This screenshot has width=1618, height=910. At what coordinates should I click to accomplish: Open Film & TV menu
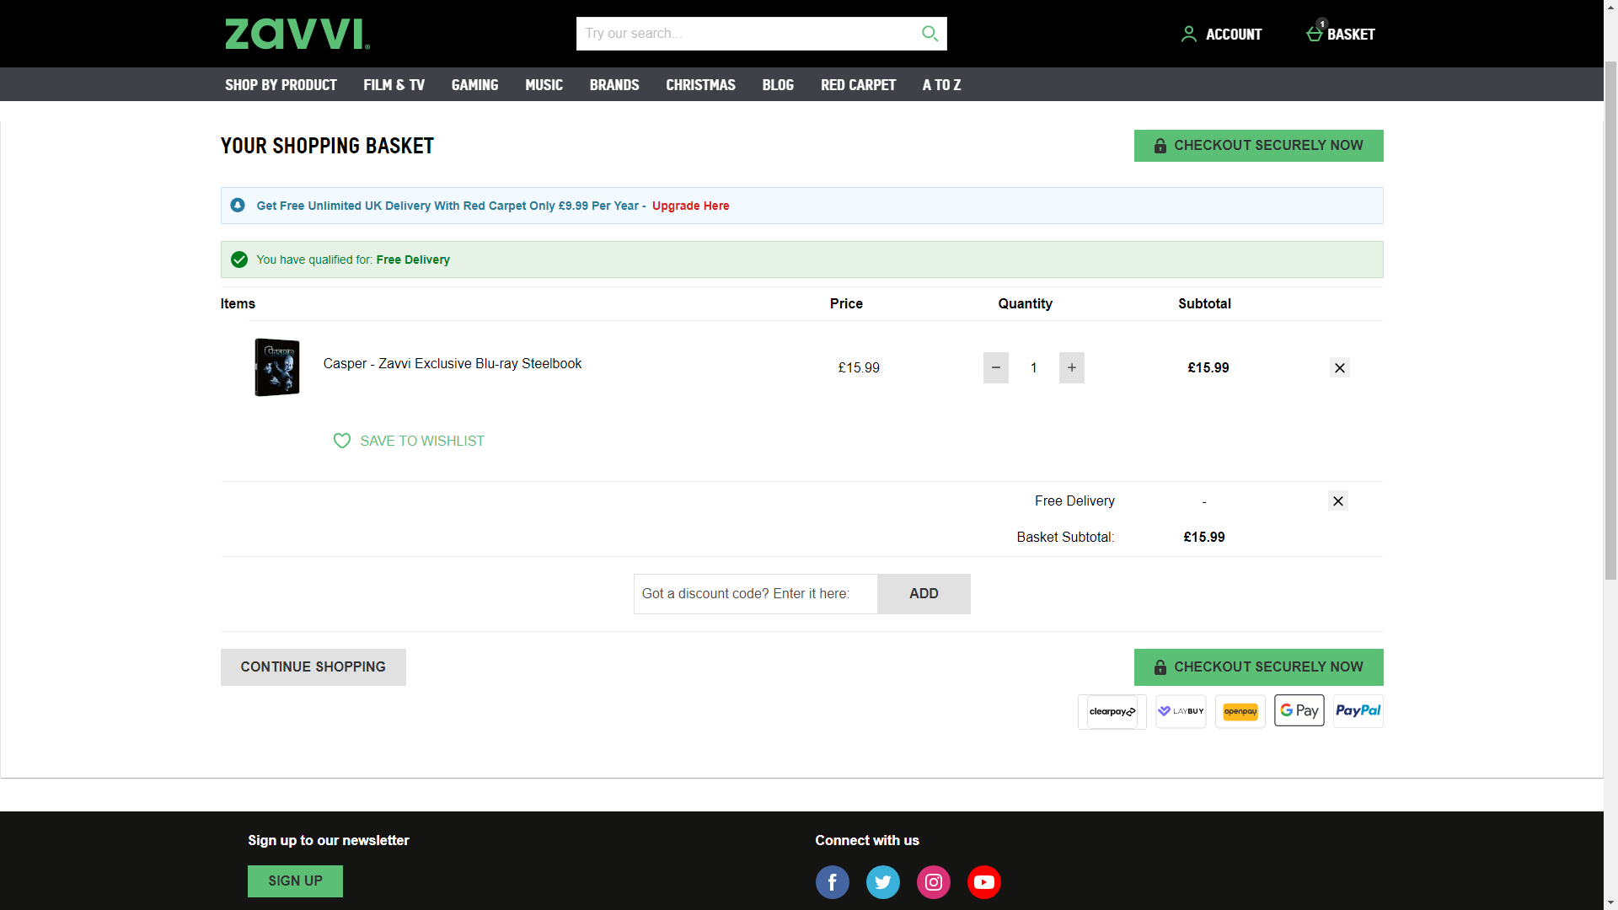click(394, 84)
